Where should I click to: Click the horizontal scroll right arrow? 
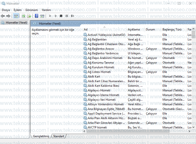tap(189, 131)
